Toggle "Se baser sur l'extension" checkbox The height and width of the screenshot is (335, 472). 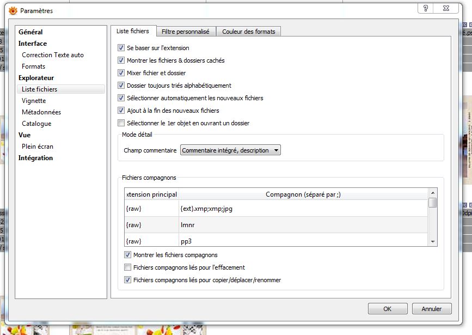(121, 47)
